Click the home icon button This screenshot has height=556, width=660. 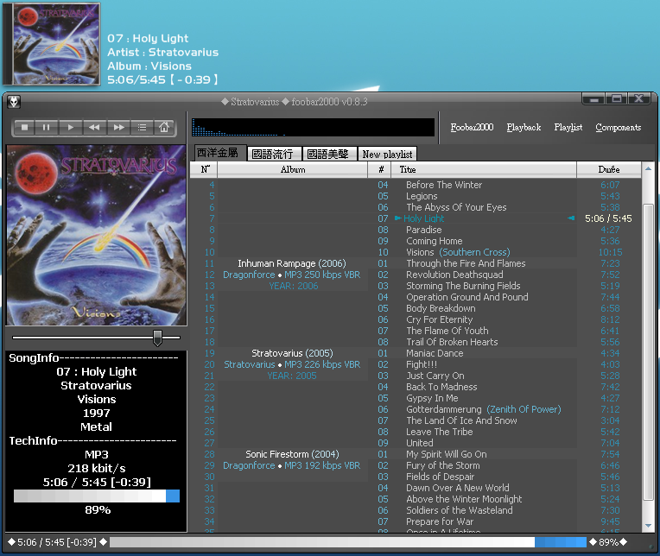click(164, 127)
